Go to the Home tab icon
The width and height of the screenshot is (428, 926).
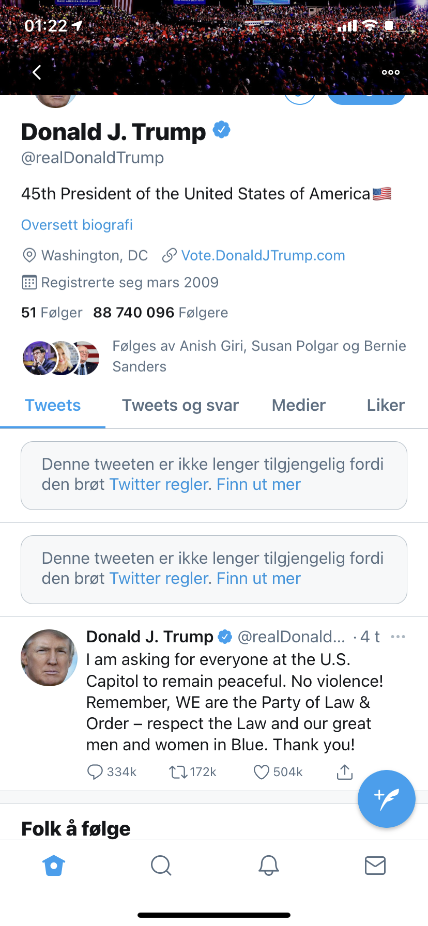(x=54, y=866)
